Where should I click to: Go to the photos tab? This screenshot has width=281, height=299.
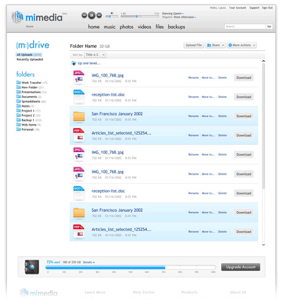pos(127,27)
